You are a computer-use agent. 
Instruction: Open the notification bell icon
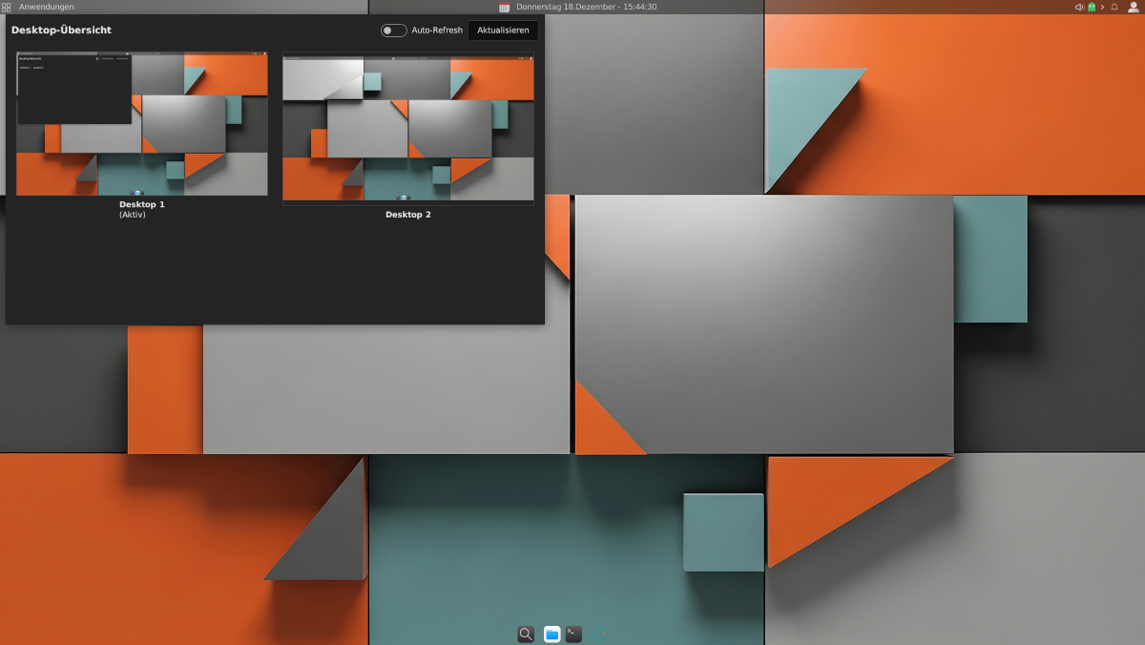tap(1114, 7)
